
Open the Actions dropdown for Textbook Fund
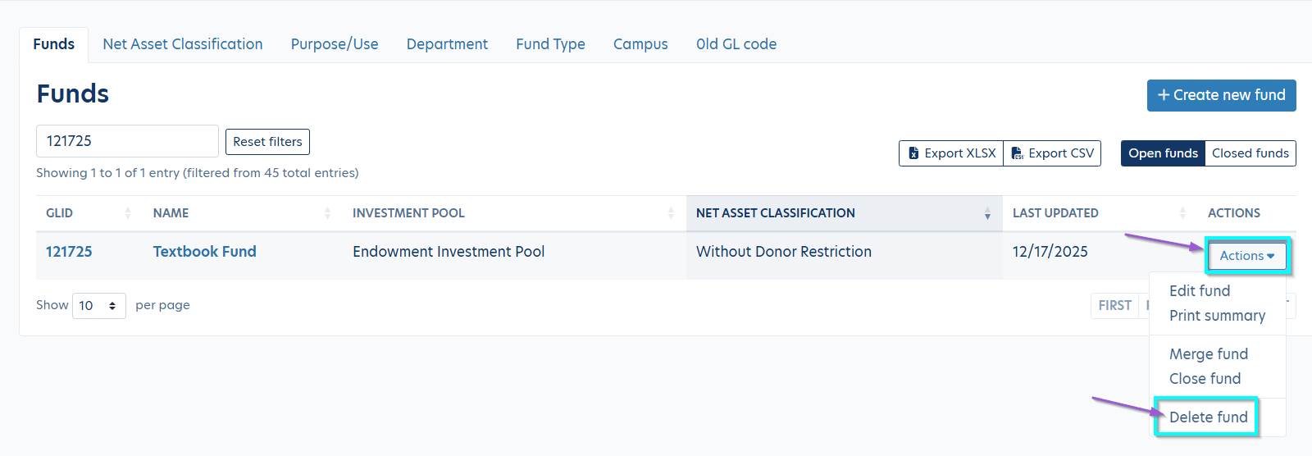pyautogui.click(x=1246, y=256)
